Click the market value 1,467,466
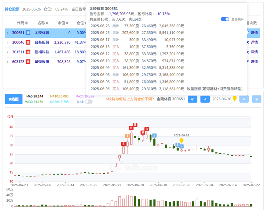Screen dimensions: 264x210 (62, 52)
